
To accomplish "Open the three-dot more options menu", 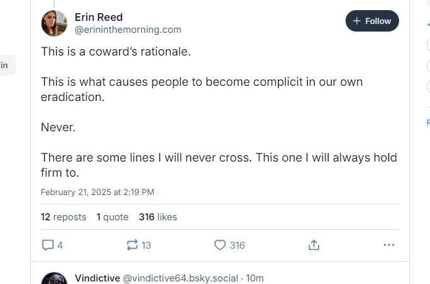I will 388,245.
